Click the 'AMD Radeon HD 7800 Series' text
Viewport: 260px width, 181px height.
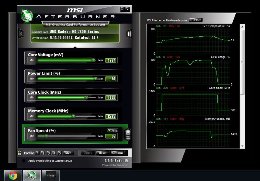pos(75,32)
